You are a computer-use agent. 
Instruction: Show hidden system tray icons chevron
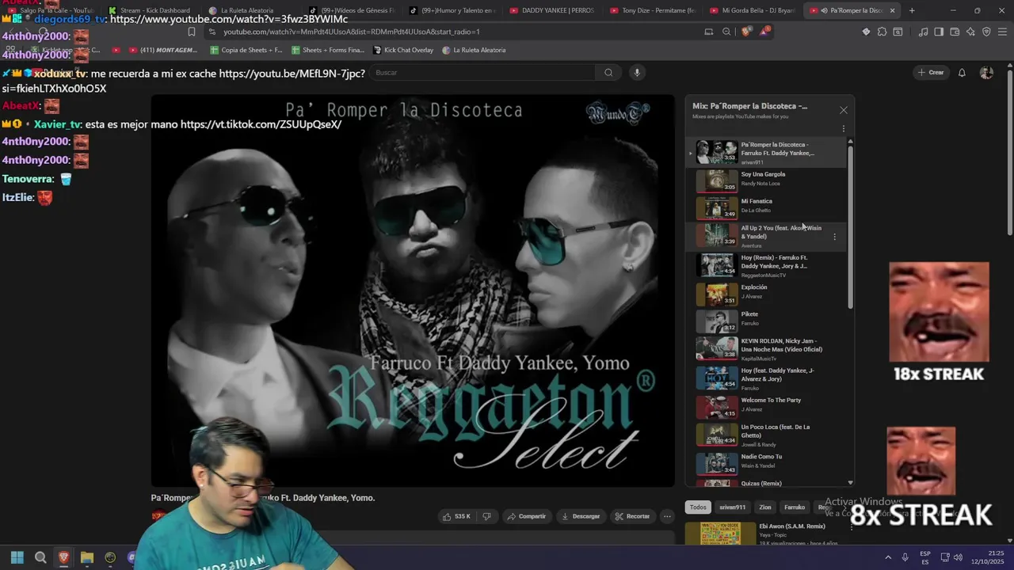pos(887,557)
